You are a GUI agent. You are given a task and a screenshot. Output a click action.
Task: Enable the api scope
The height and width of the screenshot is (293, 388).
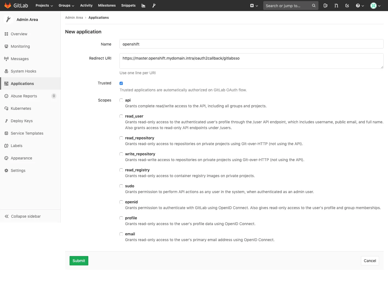tap(121, 100)
